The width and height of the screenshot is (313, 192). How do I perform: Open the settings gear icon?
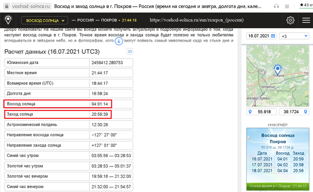click(x=291, y=20)
